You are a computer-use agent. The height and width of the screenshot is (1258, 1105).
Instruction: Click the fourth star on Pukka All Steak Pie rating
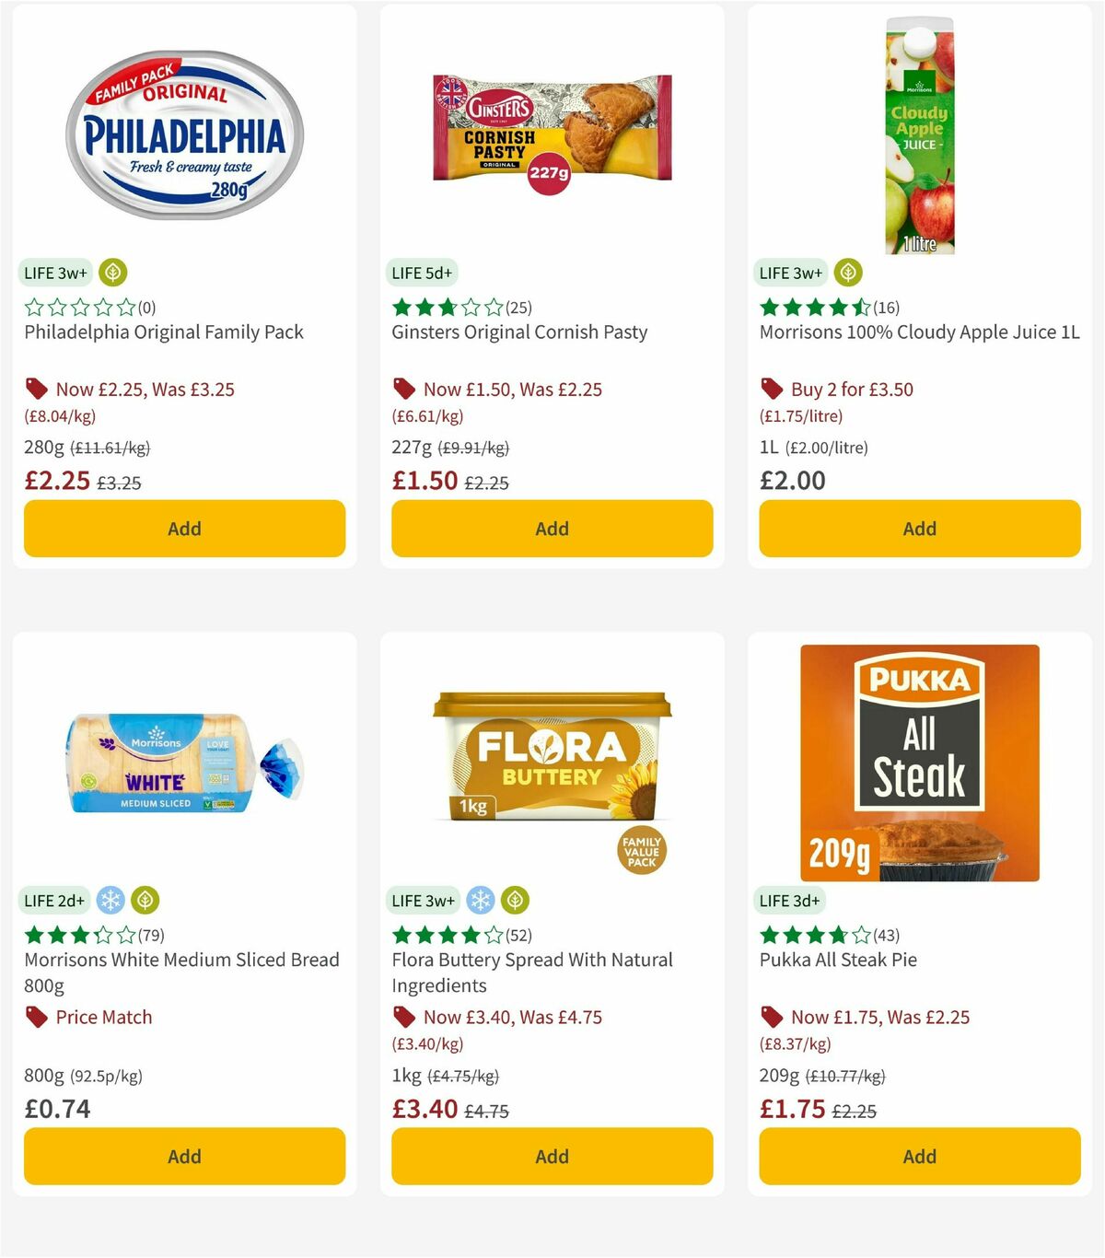click(x=841, y=934)
